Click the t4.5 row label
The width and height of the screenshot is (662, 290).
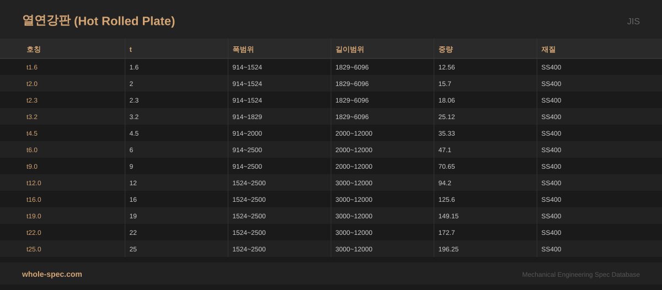(32, 133)
